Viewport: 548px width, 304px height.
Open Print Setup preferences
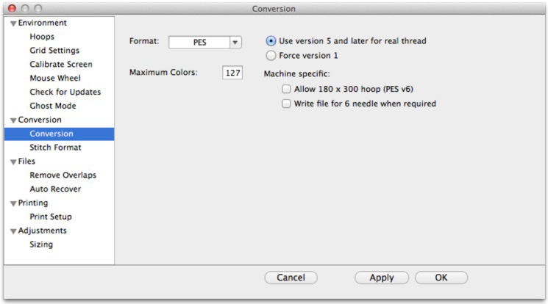[51, 217]
